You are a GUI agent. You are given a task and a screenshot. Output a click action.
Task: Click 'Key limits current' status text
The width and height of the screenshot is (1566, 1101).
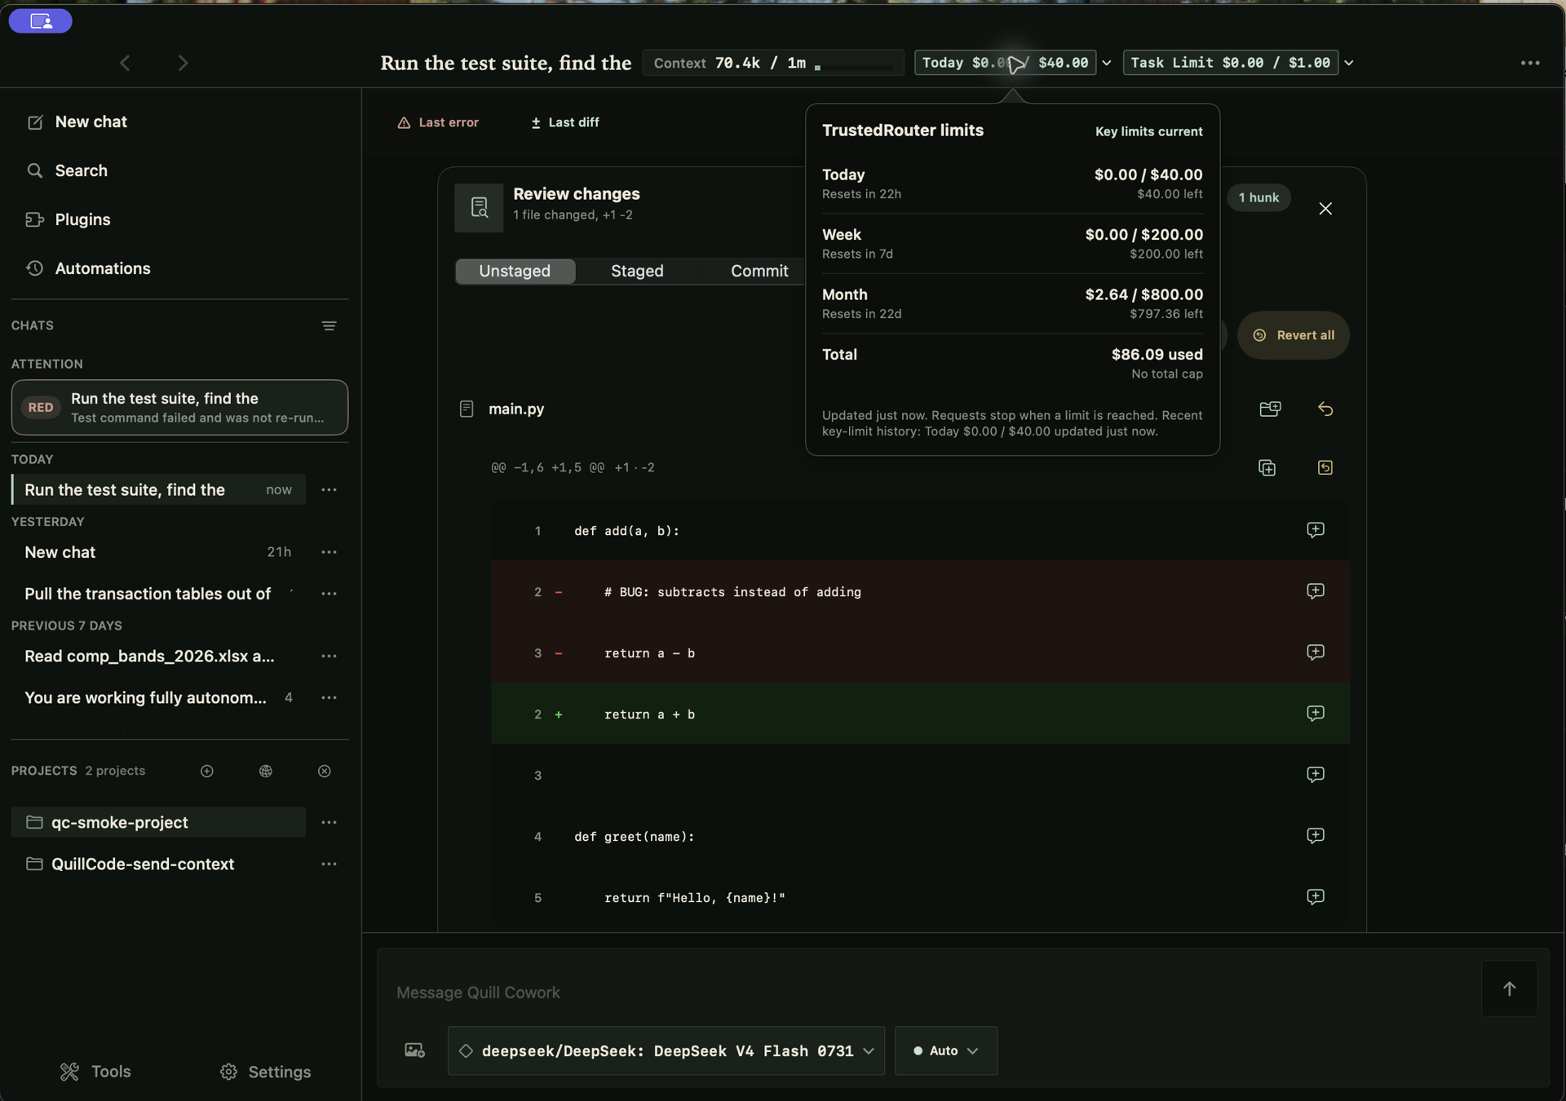pos(1148,132)
